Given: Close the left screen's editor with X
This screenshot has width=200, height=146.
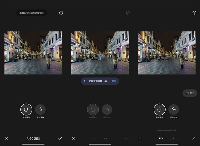Looking at the screenshot, I should [x=7, y=138].
